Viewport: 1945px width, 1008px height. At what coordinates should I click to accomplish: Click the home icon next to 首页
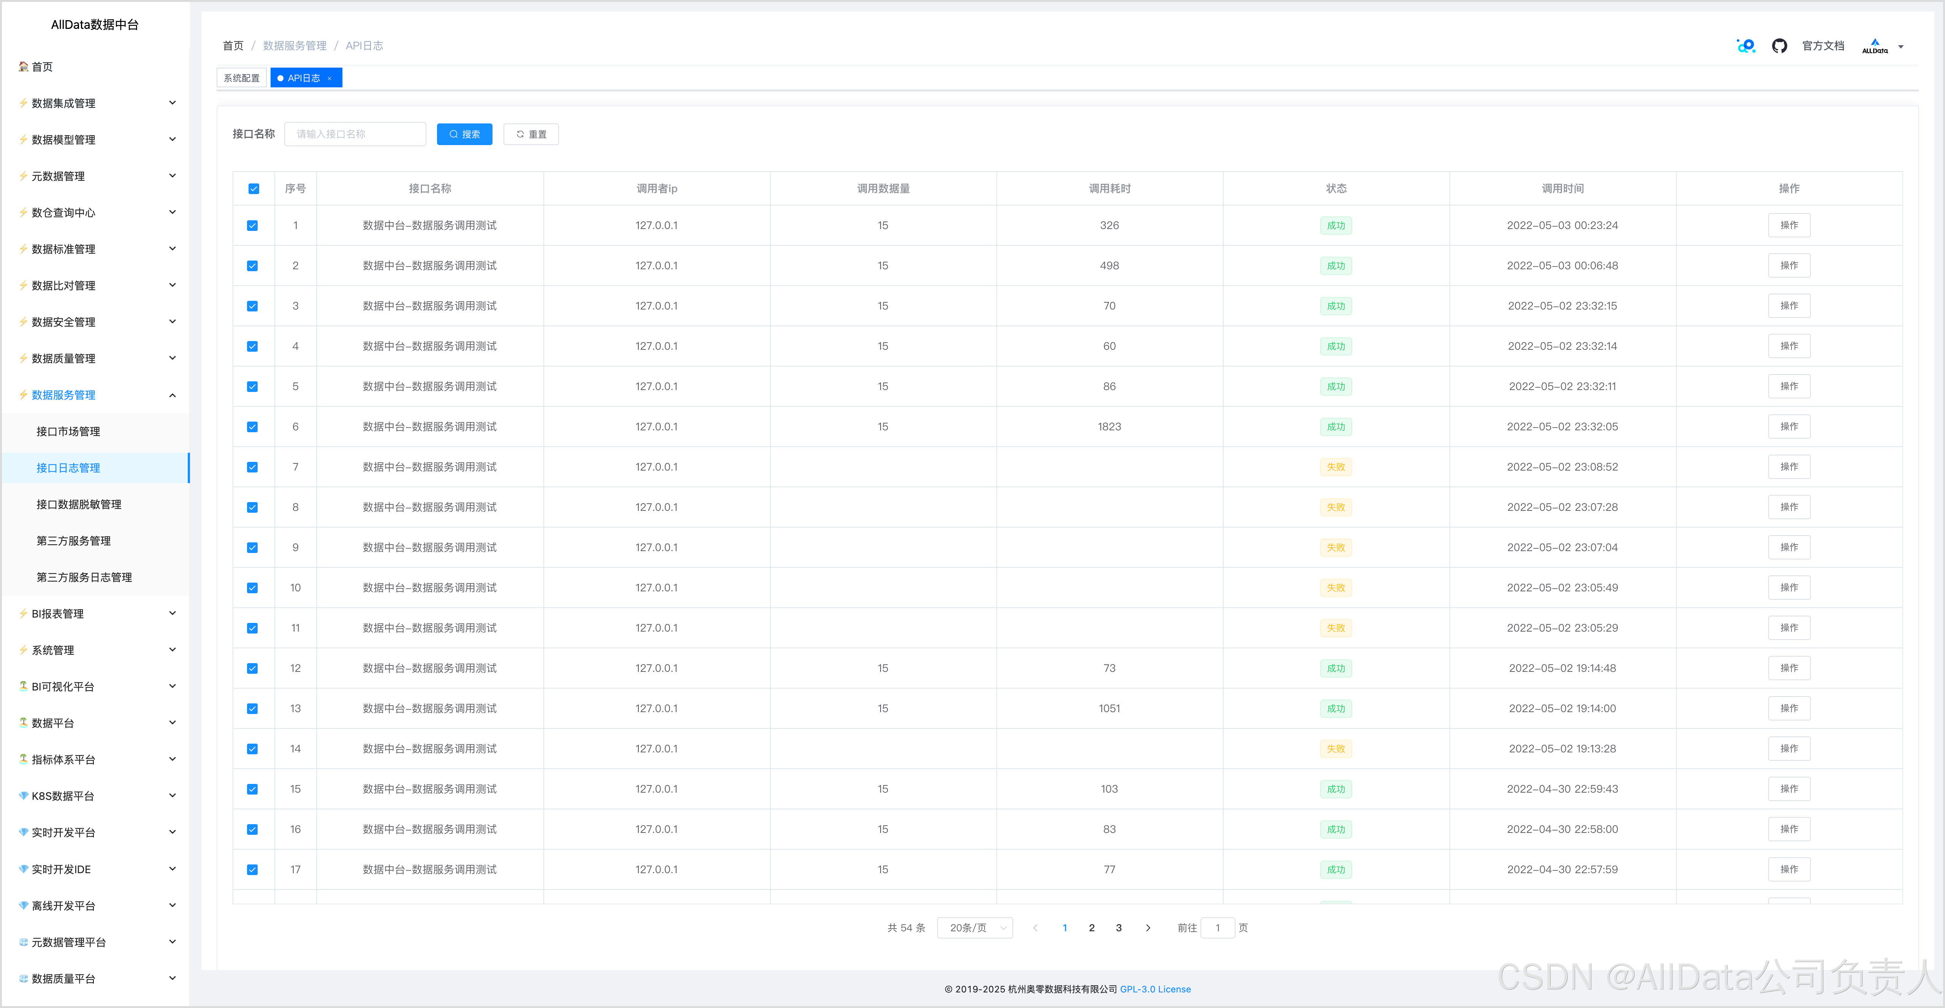24,66
